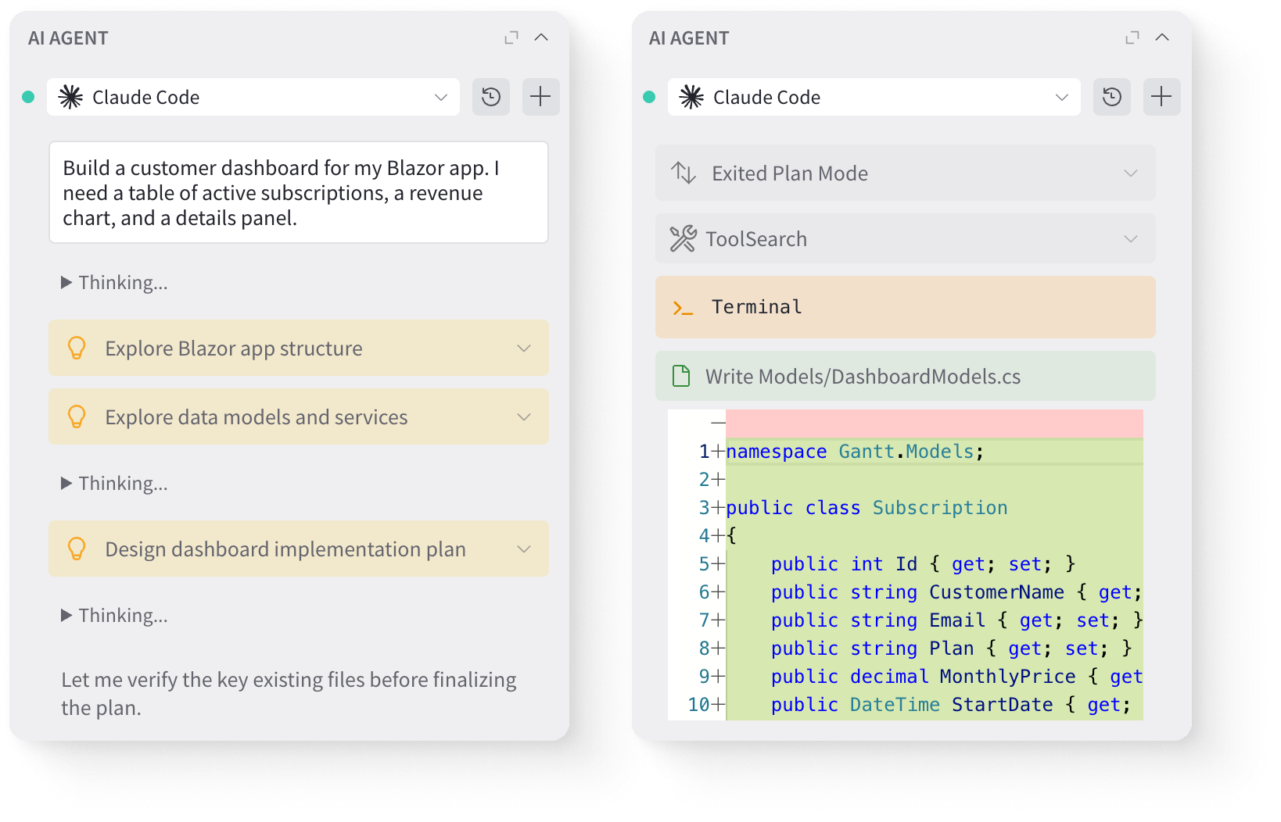Screen dimensions: 1281x822
Task: Click the up-down arrows icon on Exited Plan Mode
Action: [684, 173]
